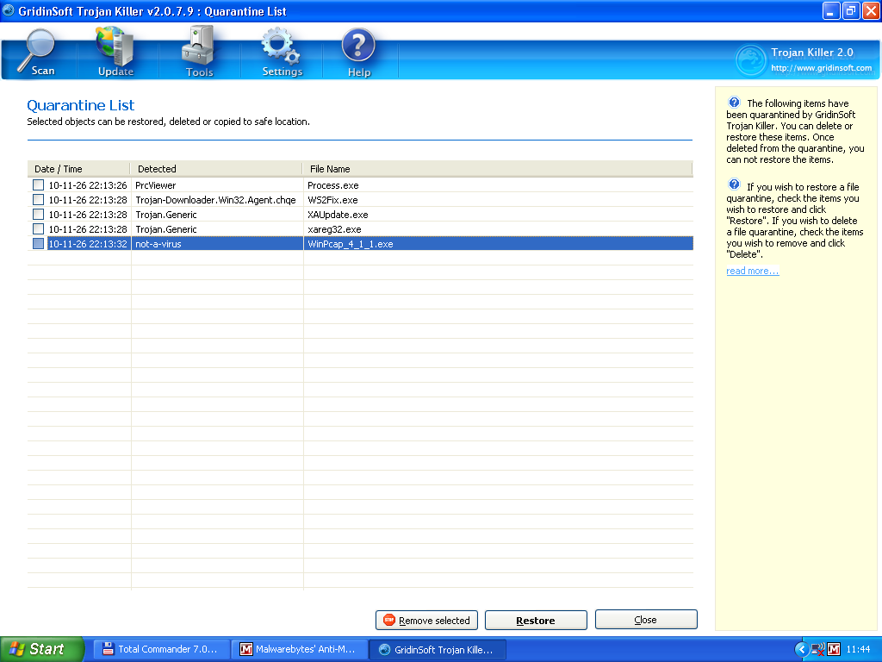Click the red stop icon on Remove selected

[x=388, y=620]
